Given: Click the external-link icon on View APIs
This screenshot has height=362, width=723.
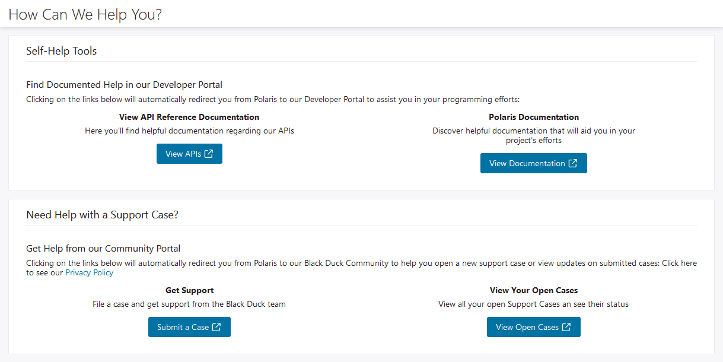Looking at the screenshot, I should coord(209,154).
